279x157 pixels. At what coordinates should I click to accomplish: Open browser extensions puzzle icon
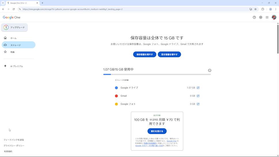click(263, 9)
